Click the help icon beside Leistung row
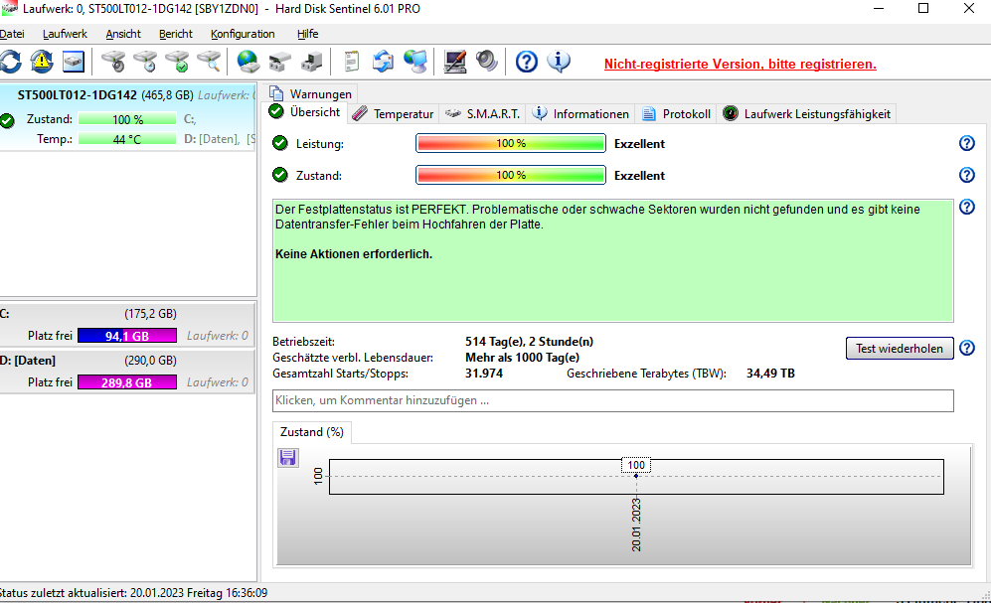991x603 pixels. click(x=966, y=143)
